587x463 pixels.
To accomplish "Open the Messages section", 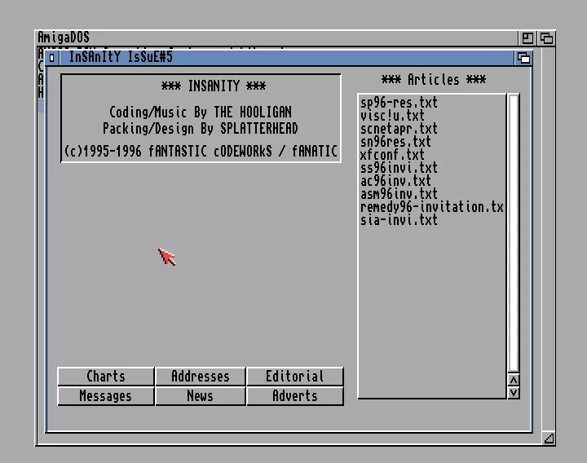I will pos(106,396).
